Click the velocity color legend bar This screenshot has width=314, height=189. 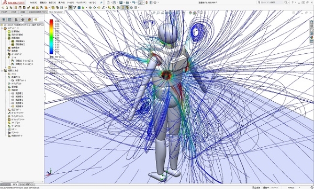pyautogui.click(x=51, y=37)
